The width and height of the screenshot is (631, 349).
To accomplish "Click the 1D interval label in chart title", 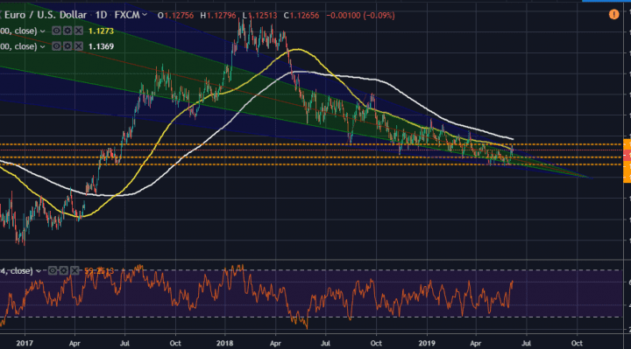I will tap(101, 15).
